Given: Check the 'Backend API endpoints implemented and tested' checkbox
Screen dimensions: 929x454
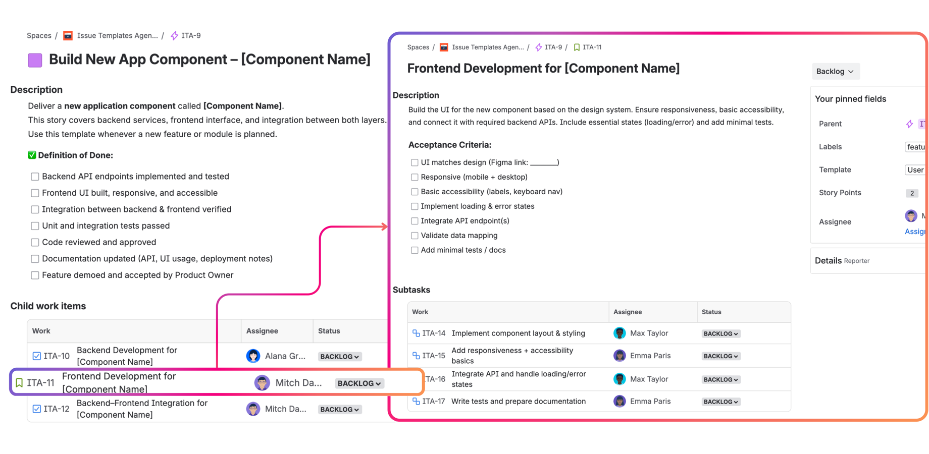Looking at the screenshot, I should (34, 176).
